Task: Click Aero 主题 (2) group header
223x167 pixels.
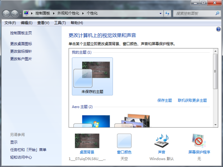Action: [82, 107]
